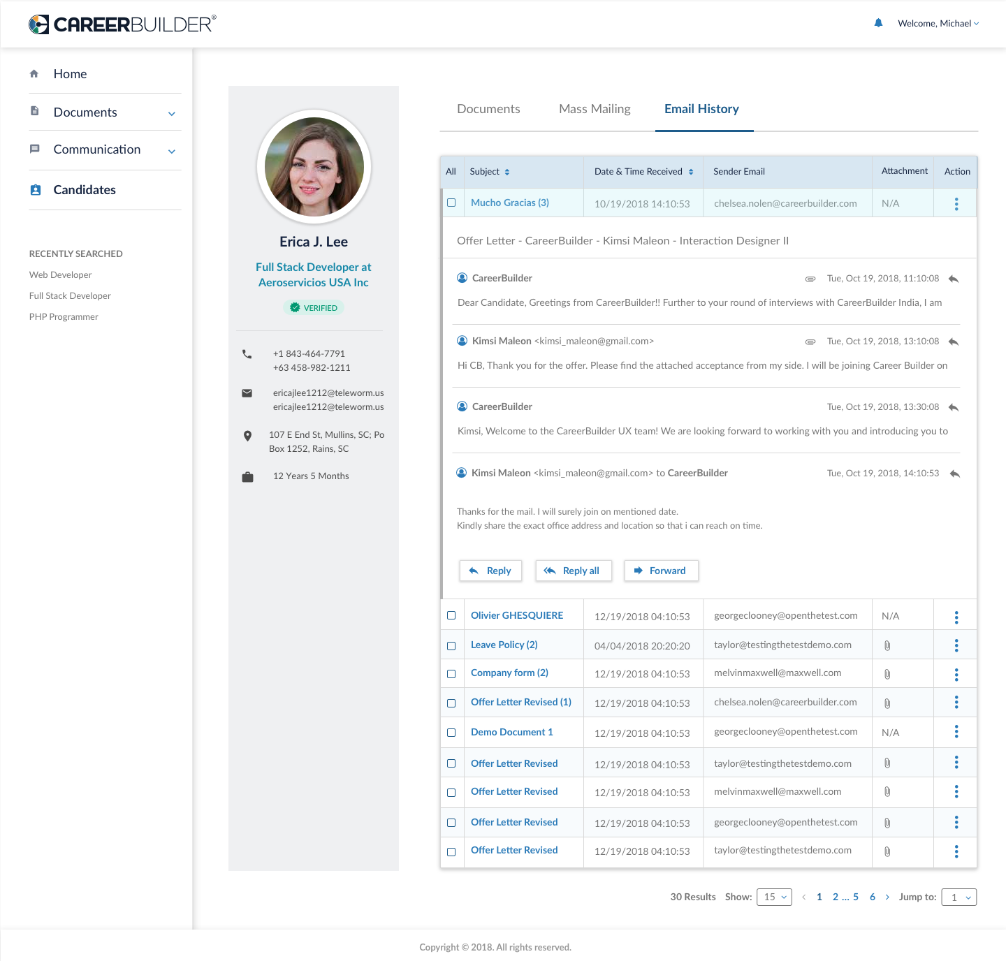1006x961 pixels.
Task: Click the All column header
Action: (x=451, y=172)
